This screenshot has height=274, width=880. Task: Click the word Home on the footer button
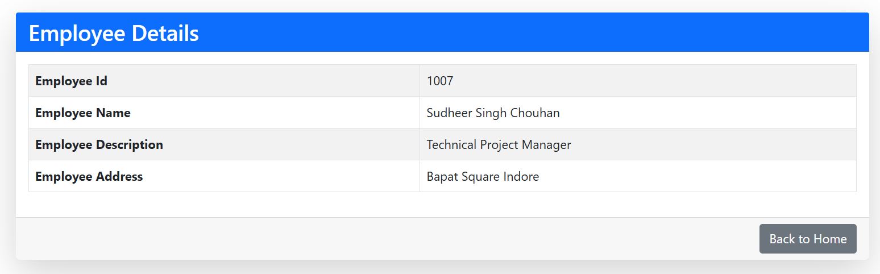click(x=830, y=239)
